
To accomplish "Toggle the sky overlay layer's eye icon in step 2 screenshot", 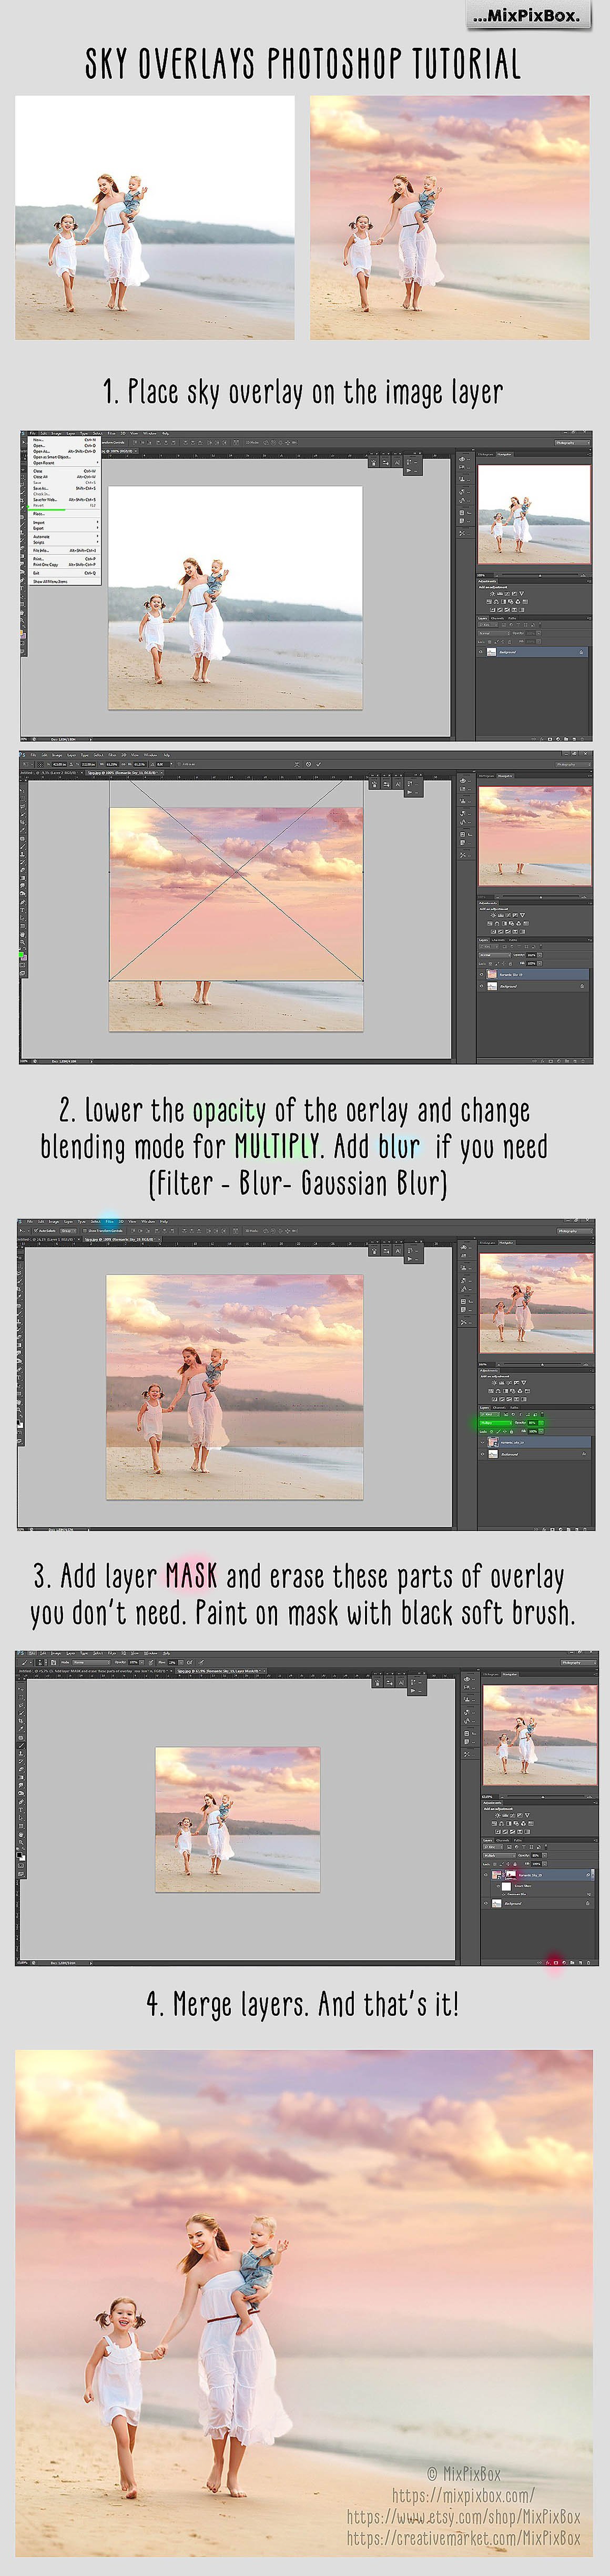I will click(482, 1442).
